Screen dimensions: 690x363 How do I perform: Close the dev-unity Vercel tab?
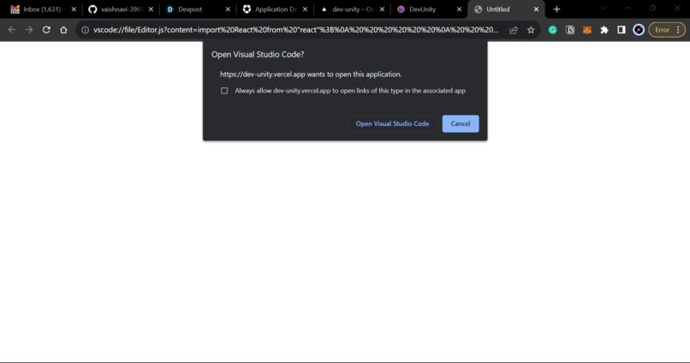coord(382,9)
